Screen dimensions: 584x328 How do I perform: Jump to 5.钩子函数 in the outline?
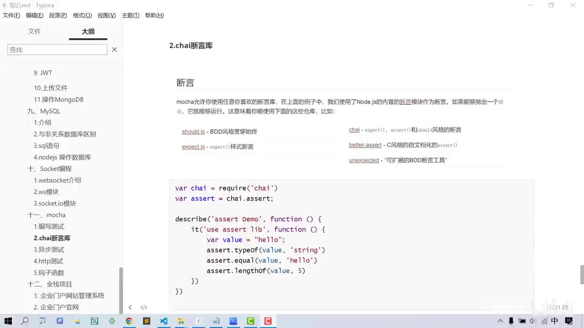(x=49, y=272)
